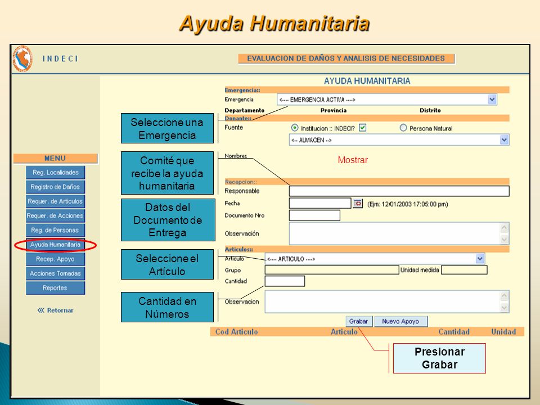Select Reg. de Personas in menu
The image size is (540, 405).
point(56,230)
